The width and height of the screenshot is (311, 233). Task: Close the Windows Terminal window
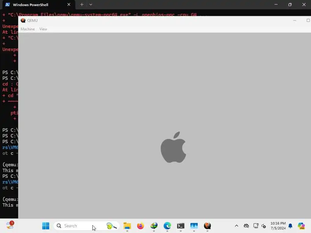click(x=304, y=4)
